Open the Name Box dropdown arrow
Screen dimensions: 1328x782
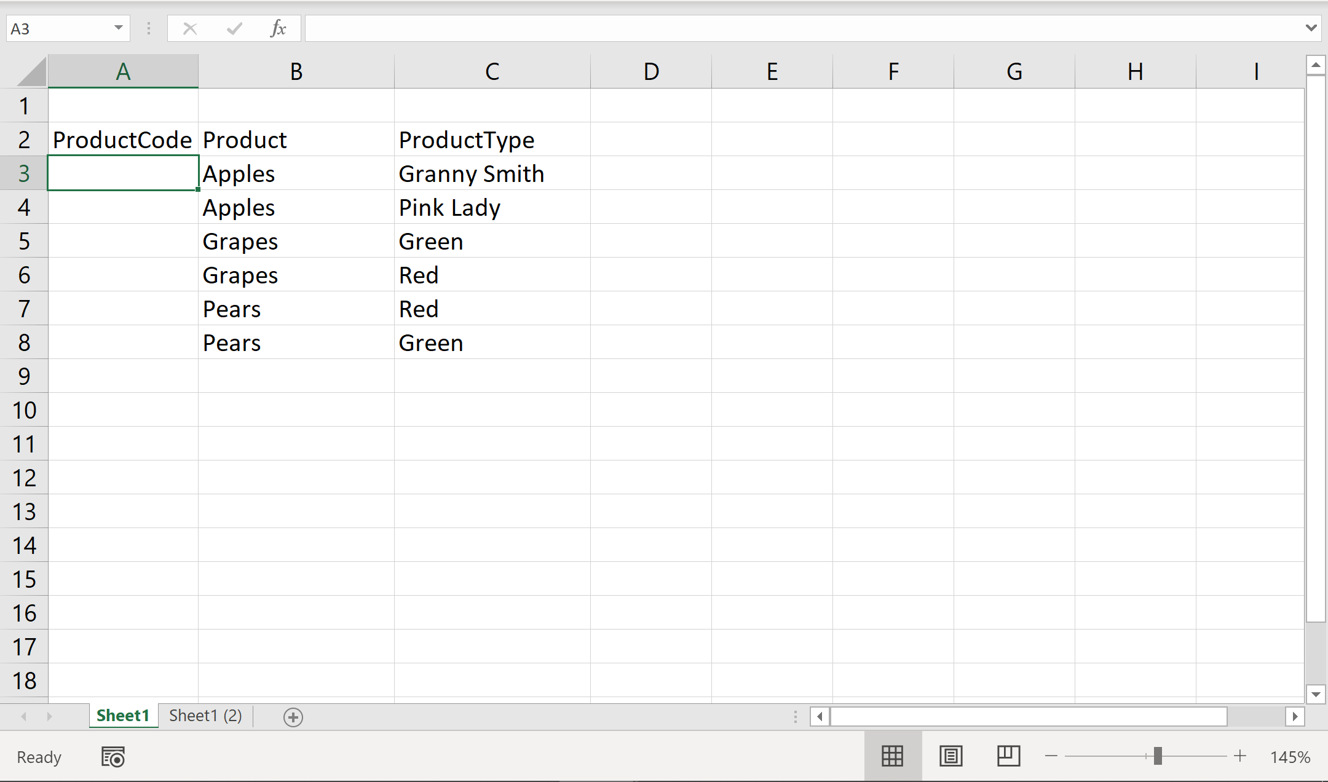[x=119, y=28]
